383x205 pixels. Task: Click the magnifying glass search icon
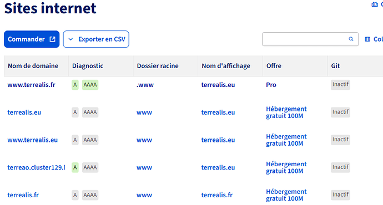click(x=351, y=39)
